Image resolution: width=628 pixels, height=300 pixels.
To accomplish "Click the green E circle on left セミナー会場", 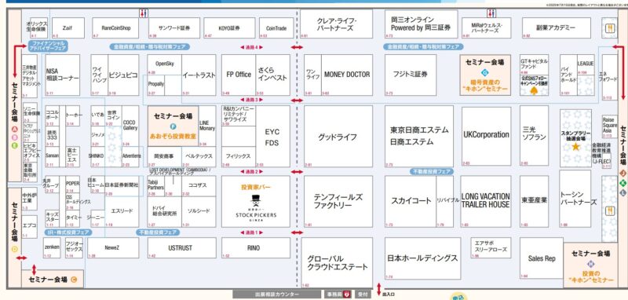I will pos(14,145).
